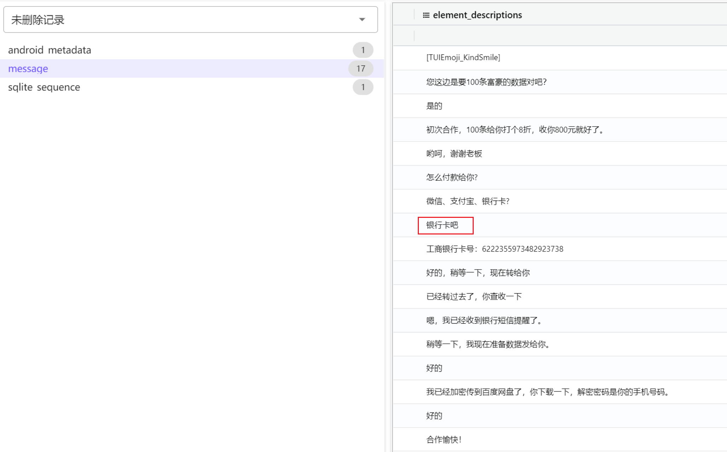727x452 pixels.
Task: Select row 合作愉快!
Action: tap(560, 440)
